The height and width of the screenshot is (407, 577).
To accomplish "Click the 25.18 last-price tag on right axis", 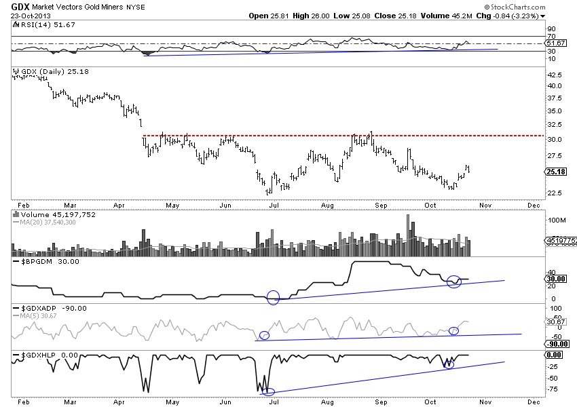I will (x=556, y=172).
